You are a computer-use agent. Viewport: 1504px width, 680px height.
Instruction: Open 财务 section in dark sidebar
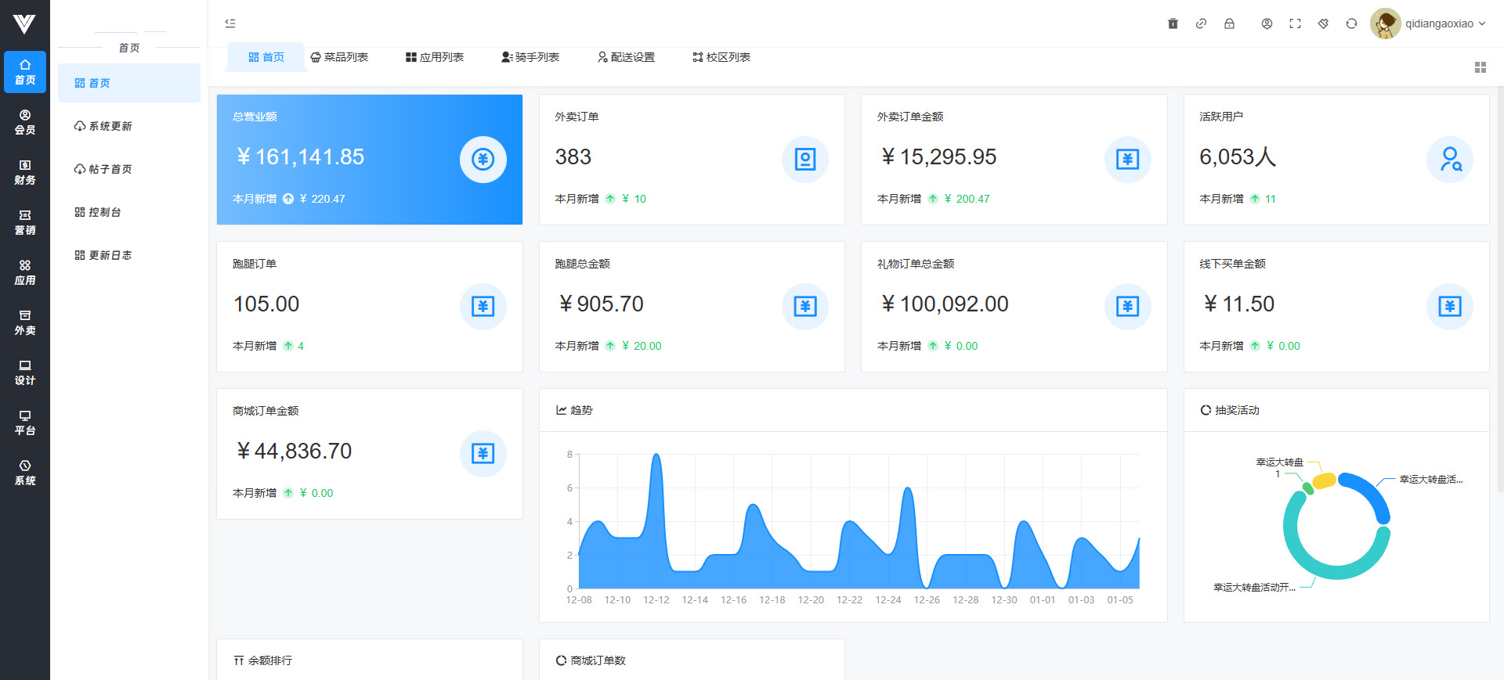pos(25,172)
